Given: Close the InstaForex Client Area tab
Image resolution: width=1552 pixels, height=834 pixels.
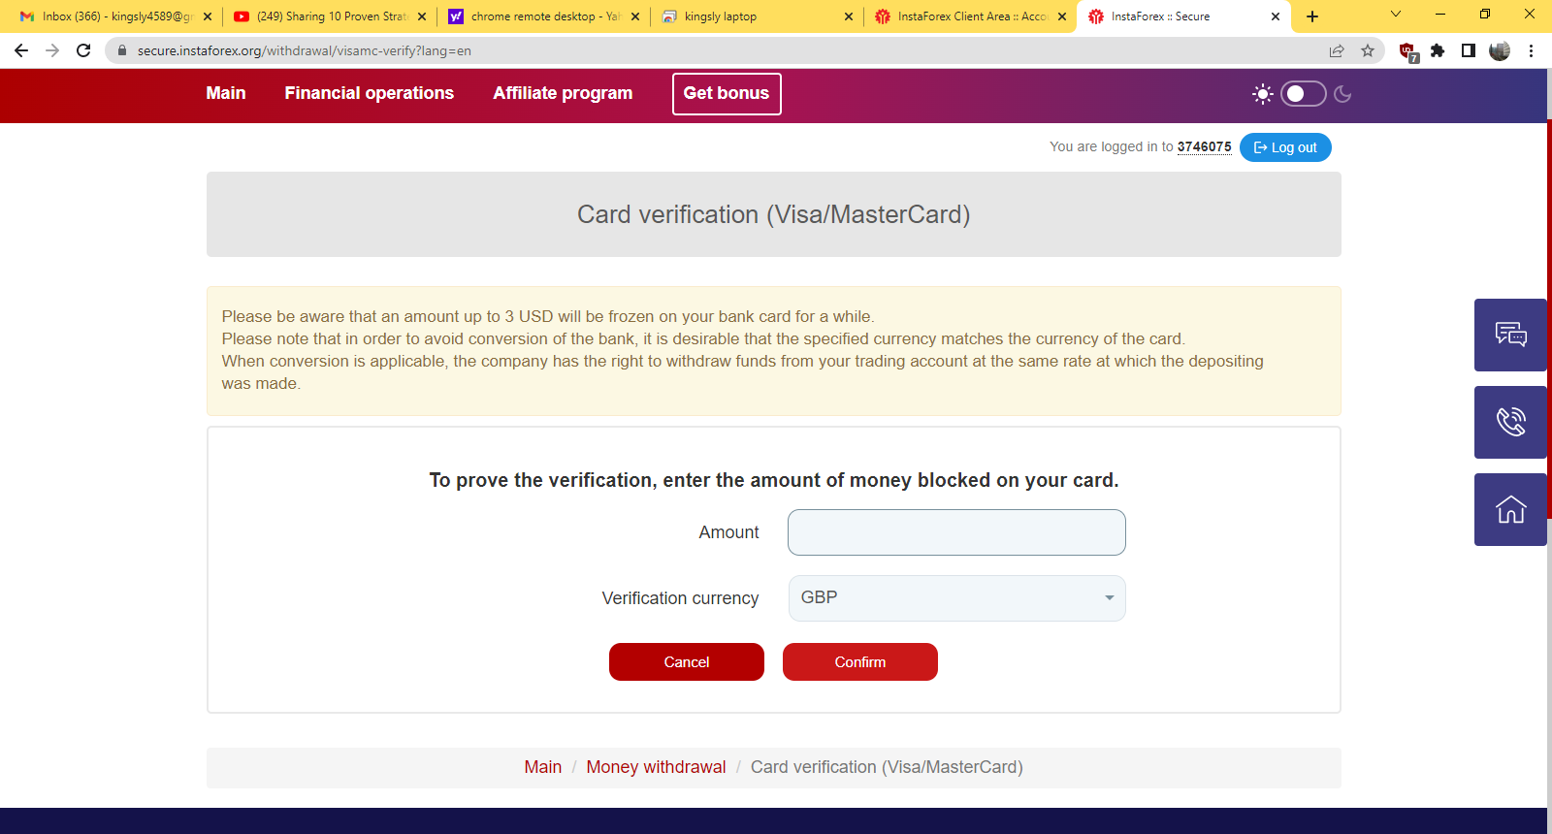Looking at the screenshot, I should 1062,16.
